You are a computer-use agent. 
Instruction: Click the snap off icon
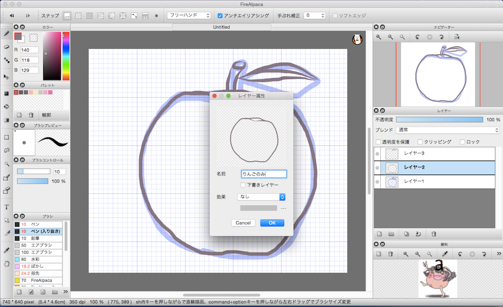[x=67, y=16]
